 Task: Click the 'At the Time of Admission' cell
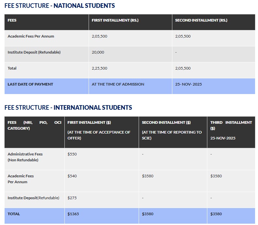pyautogui.click(x=118, y=84)
